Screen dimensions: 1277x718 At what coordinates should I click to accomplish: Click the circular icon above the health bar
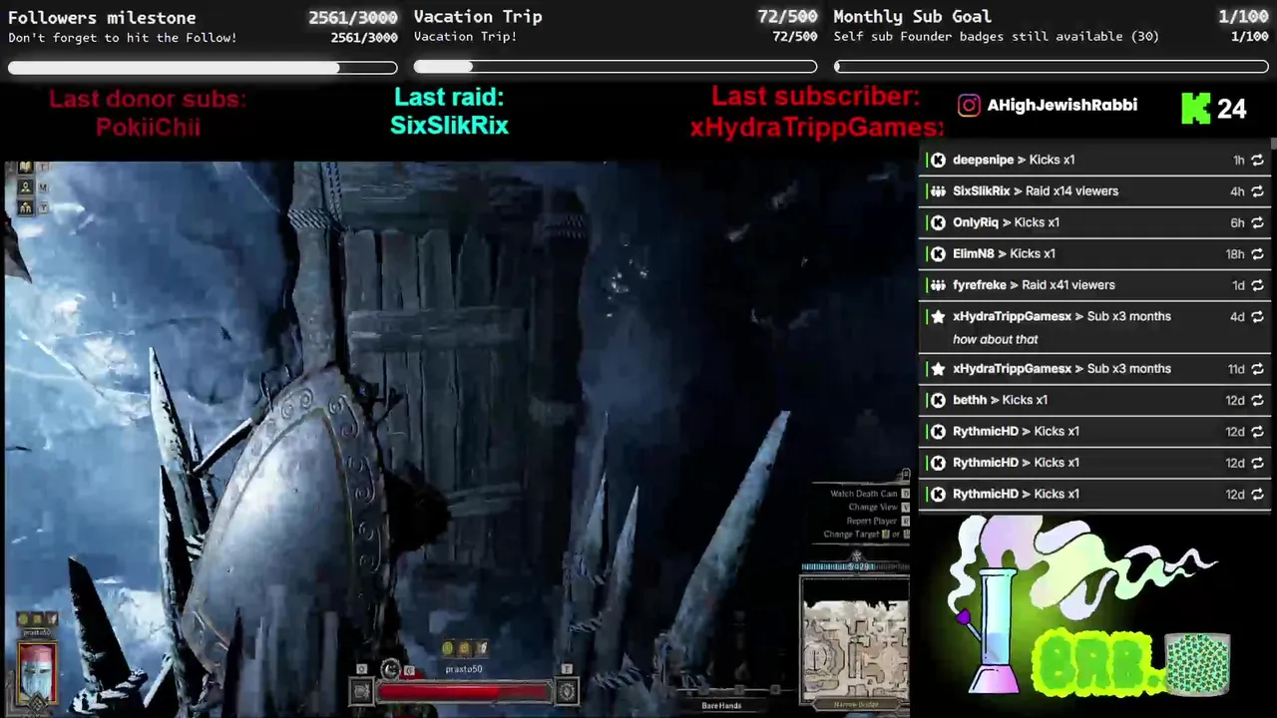click(x=391, y=670)
